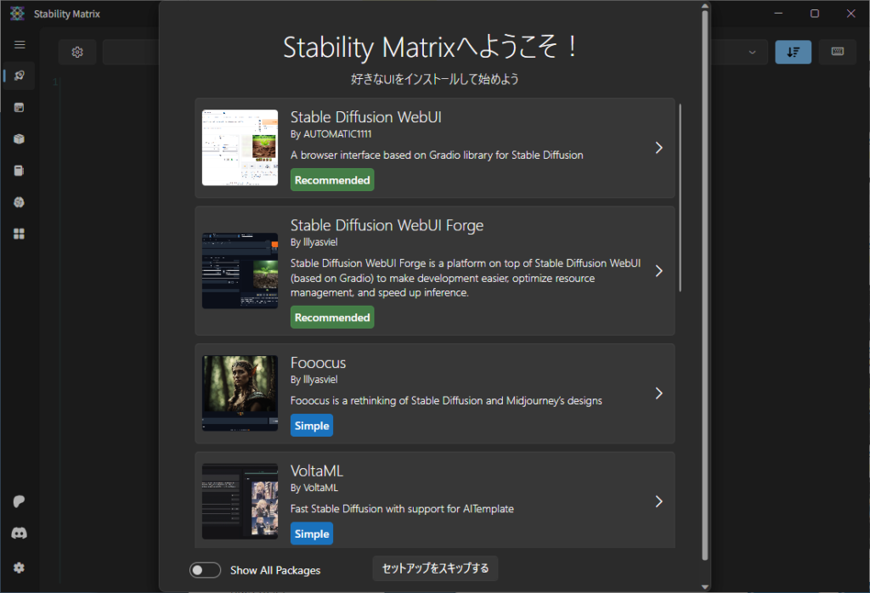Open Stable Diffusion WebUI chevron arrow
The image size is (870, 593).
click(658, 148)
